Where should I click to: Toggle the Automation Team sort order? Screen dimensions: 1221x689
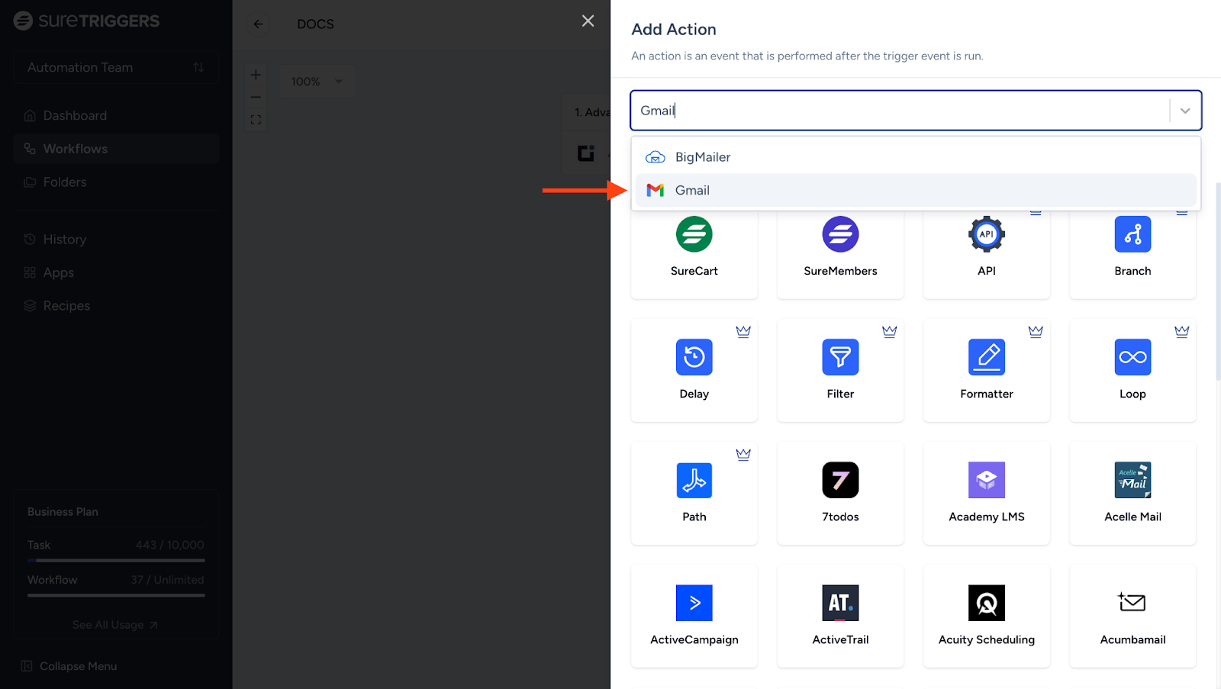[199, 67]
